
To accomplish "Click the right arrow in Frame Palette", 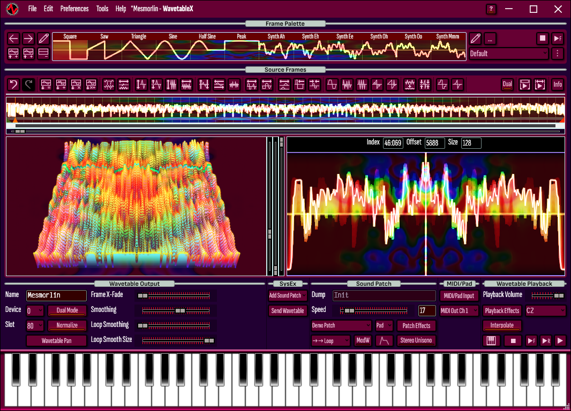I will (x=28, y=38).
